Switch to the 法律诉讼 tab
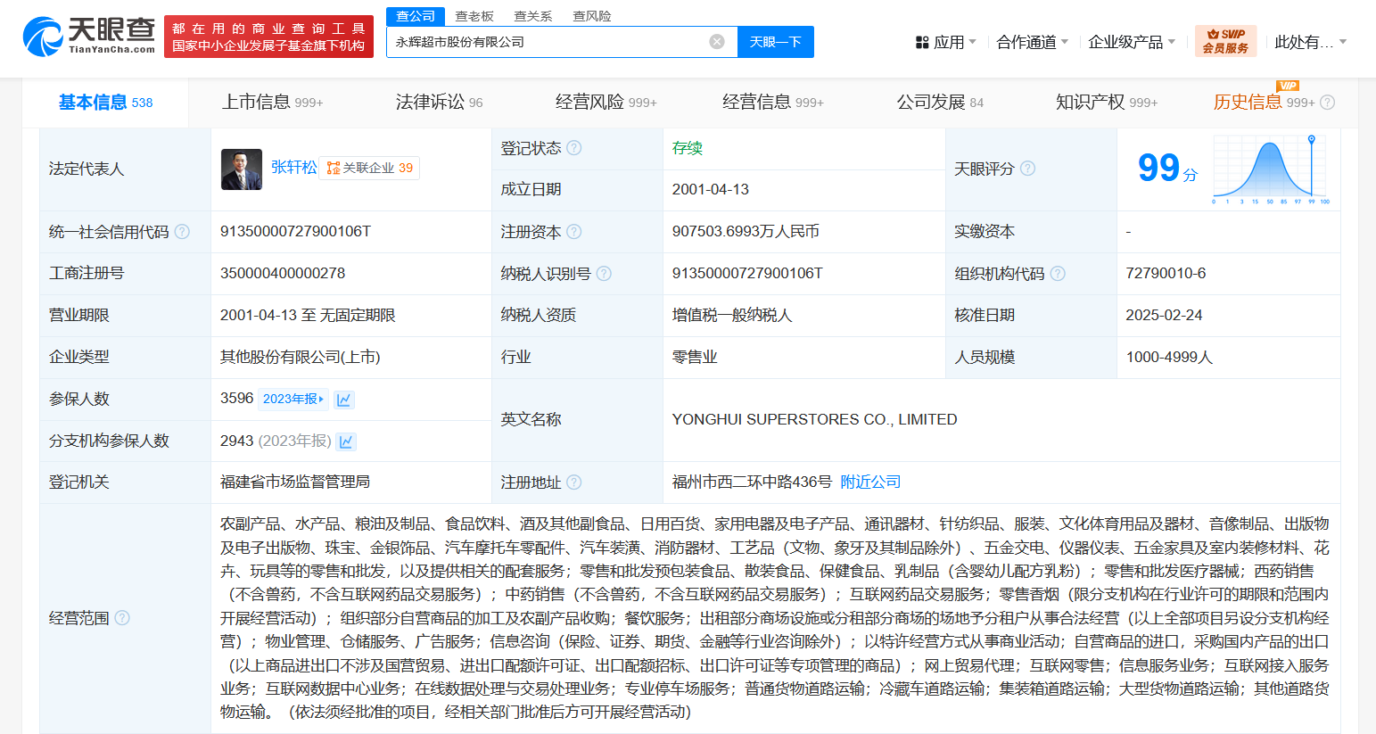Viewport: 1376px width, 734px height. (439, 103)
